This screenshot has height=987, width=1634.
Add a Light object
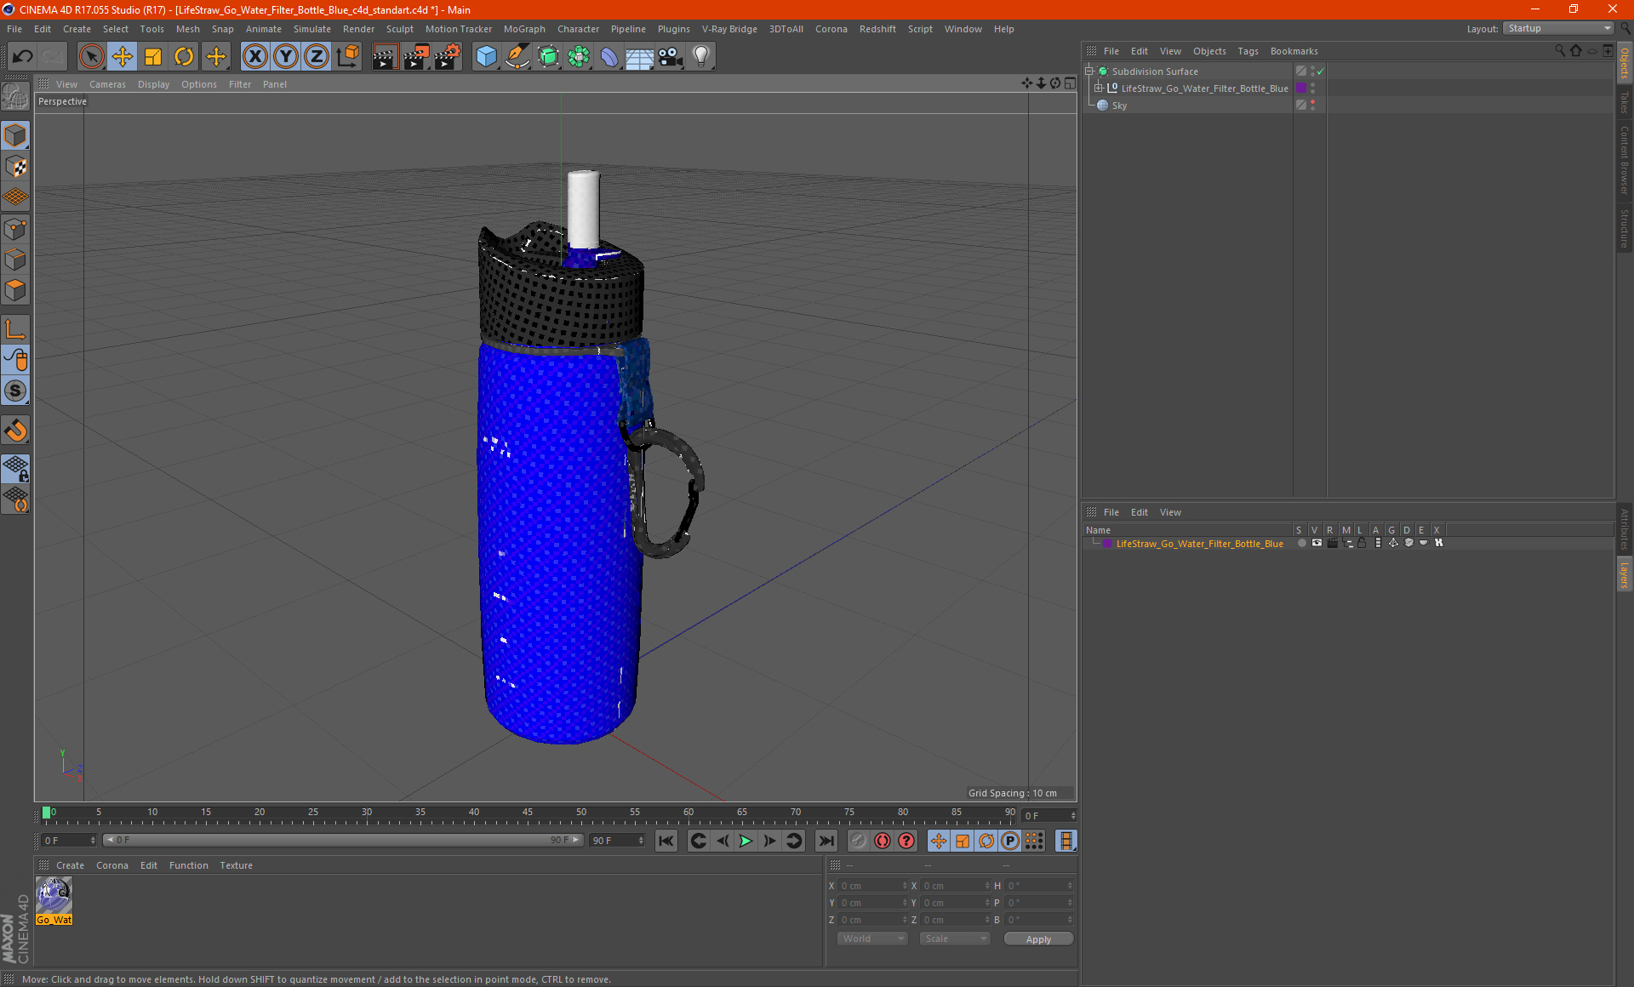point(700,57)
